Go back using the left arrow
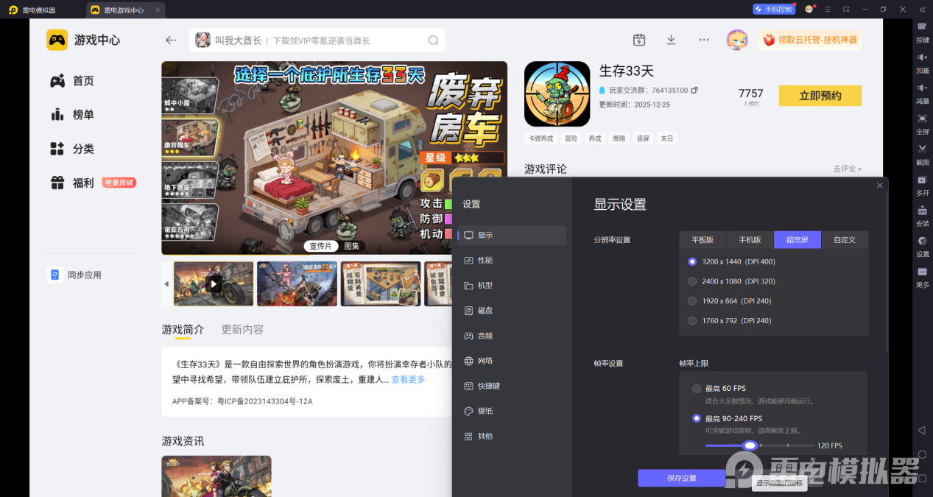The height and width of the screenshot is (497, 933). [x=171, y=40]
